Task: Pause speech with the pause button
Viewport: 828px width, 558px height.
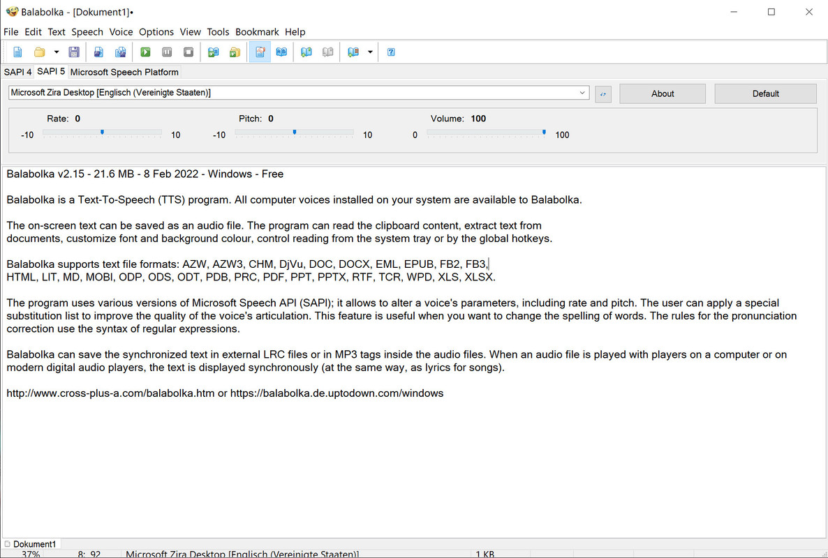Action: [x=167, y=52]
